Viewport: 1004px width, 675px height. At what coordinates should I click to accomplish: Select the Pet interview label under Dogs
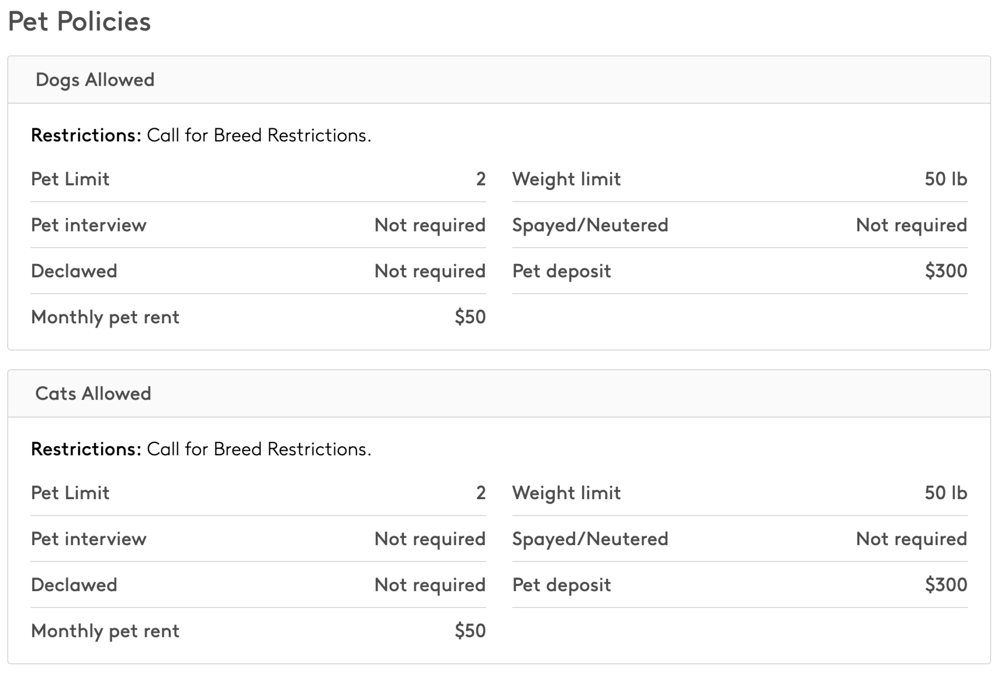pos(89,225)
